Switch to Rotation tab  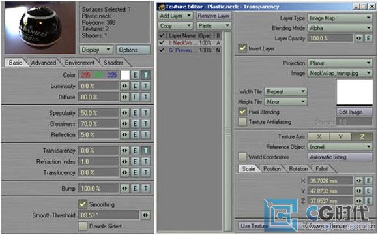(x=298, y=168)
